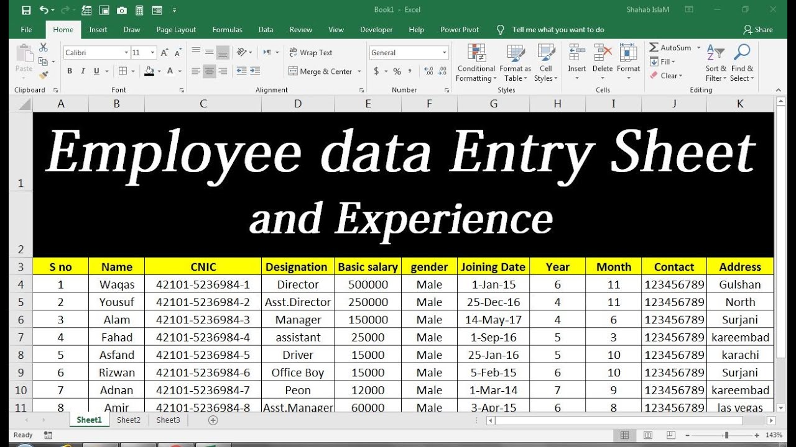796x447 pixels.
Task: Open the font size dropdown
Action: tap(152, 53)
